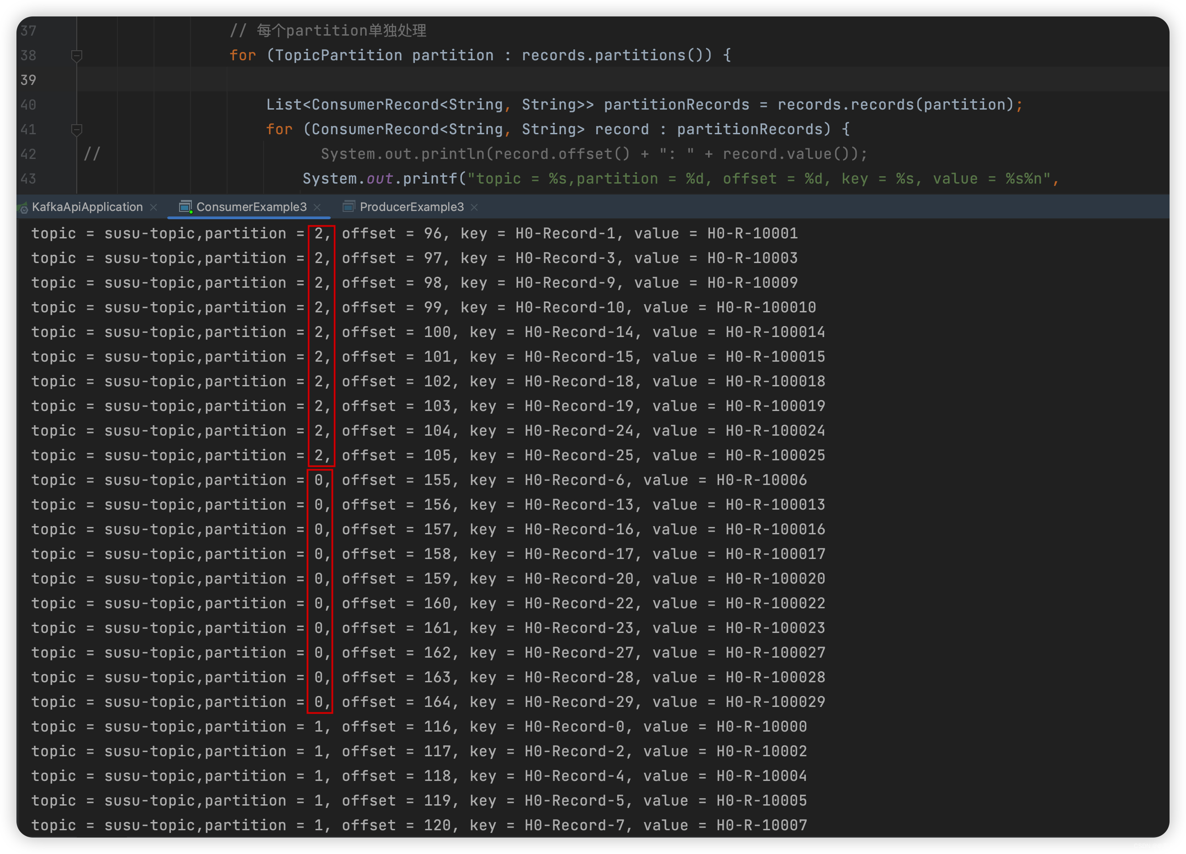
Task: Click the records.partitions() call on line 38
Action: [x=617, y=55]
